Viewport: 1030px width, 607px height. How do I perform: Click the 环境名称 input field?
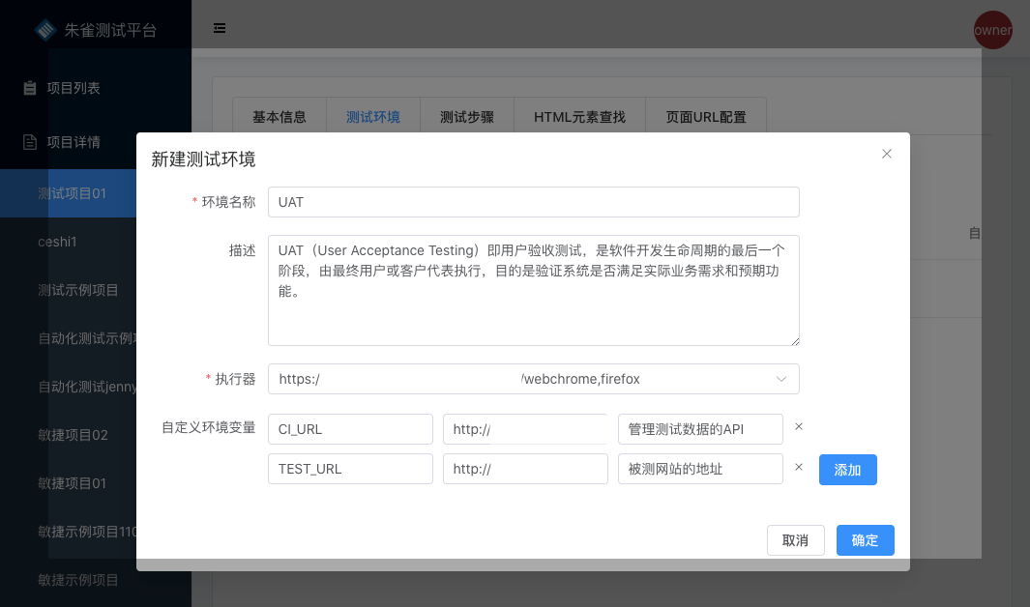[x=533, y=202]
